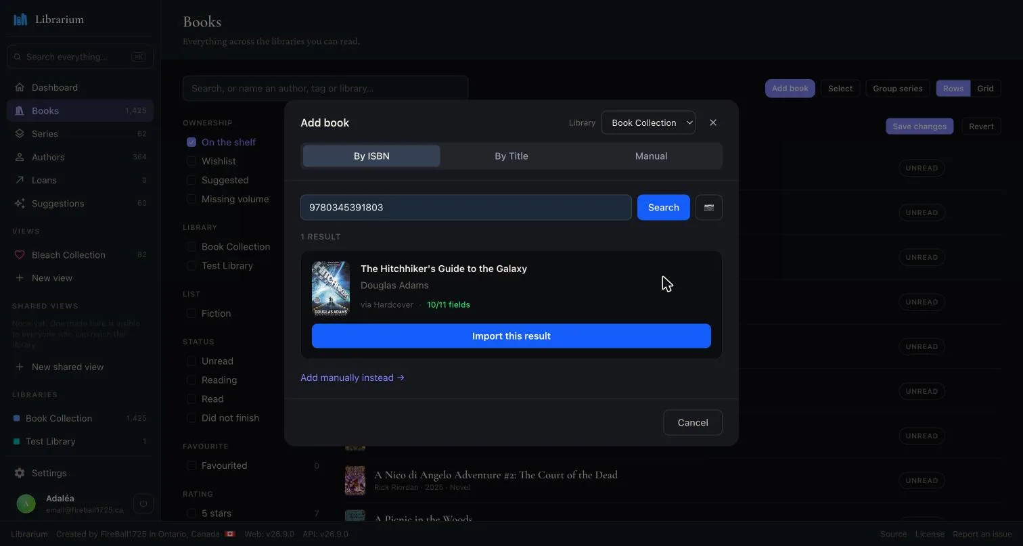Open the Authors section
The image size is (1023, 546).
pos(80,157)
